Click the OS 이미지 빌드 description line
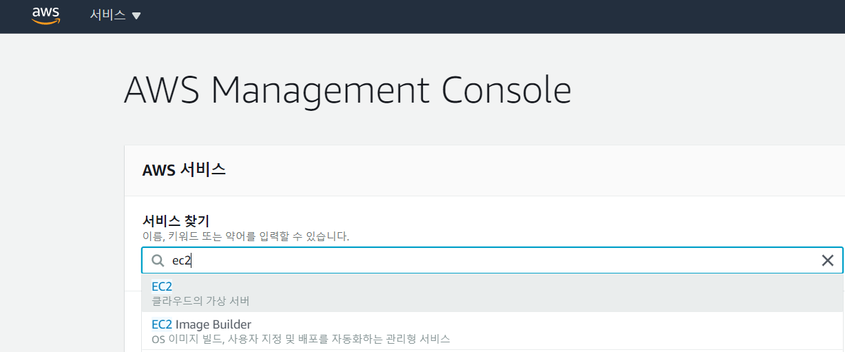 [x=300, y=339]
